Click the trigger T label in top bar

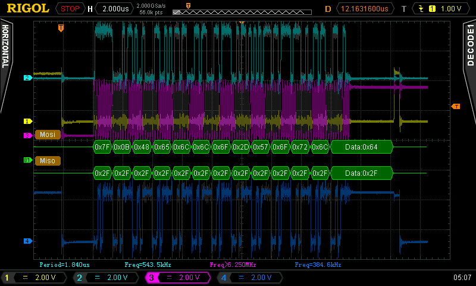tap(404, 9)
